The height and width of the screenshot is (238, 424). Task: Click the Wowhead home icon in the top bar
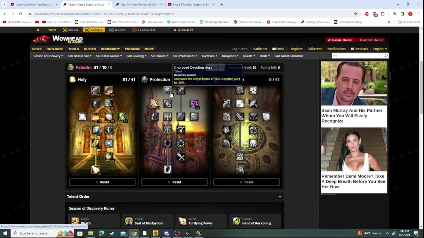[38, 30]
